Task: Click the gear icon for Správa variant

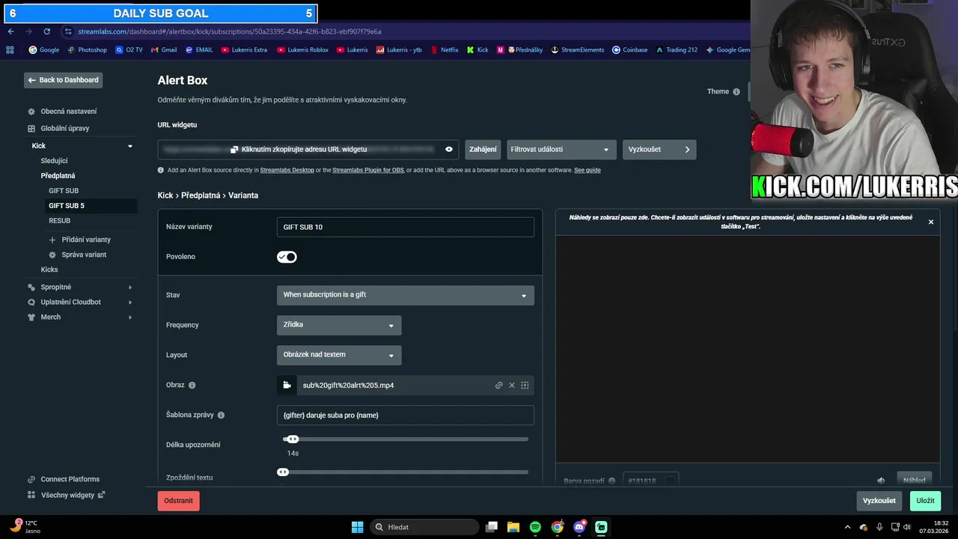Action: [52, 255]
